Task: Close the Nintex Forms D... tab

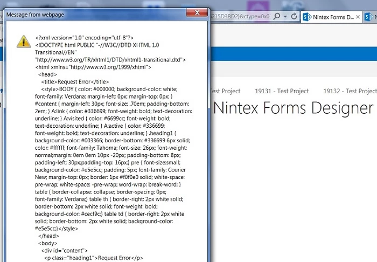Action: [358, 17]
